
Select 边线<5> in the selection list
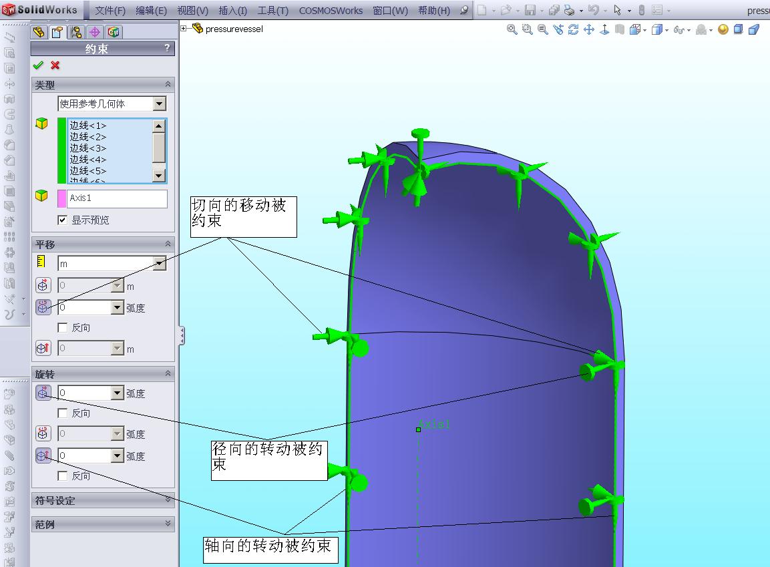pos(88,171)
